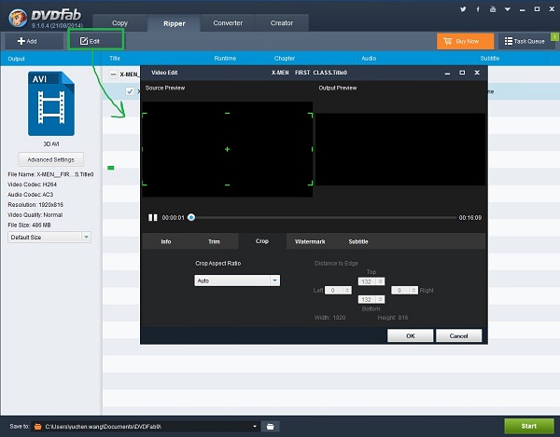Viewport: 560px width, 437px height.
Task: Click the Chapter column header
Action: pos(285,58)
